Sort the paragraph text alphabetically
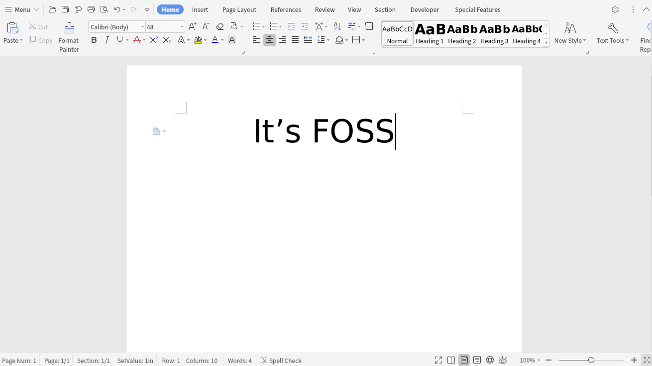Image resolution: width=652 pixels, height=366 pixels. click(337, 26)
